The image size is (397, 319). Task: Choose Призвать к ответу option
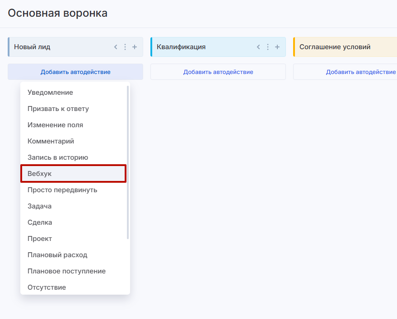coord(58,109)
